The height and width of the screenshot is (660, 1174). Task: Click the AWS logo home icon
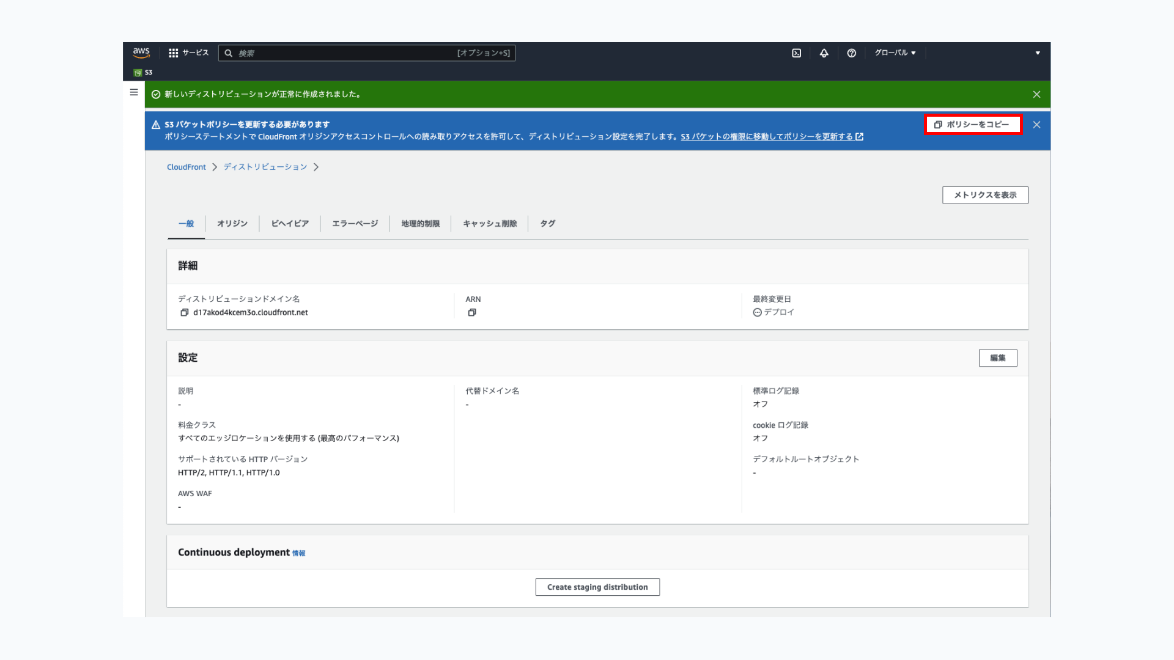coord(141,53)
